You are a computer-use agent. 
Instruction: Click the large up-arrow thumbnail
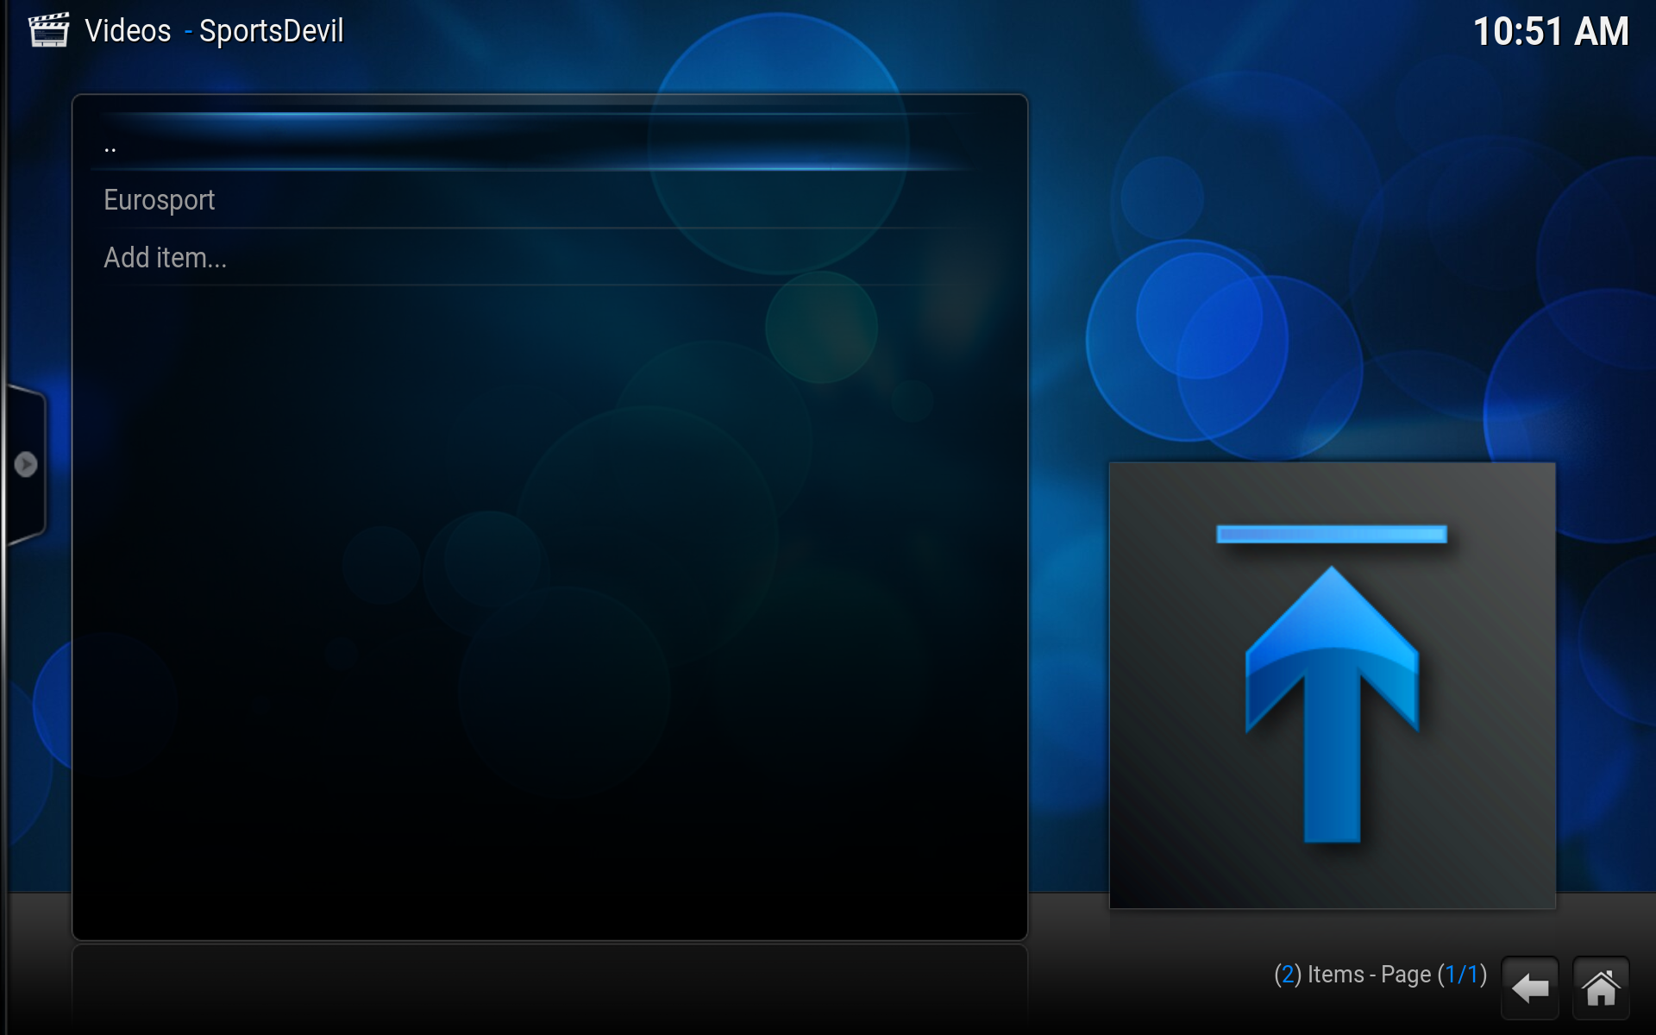coord(1332,686)
